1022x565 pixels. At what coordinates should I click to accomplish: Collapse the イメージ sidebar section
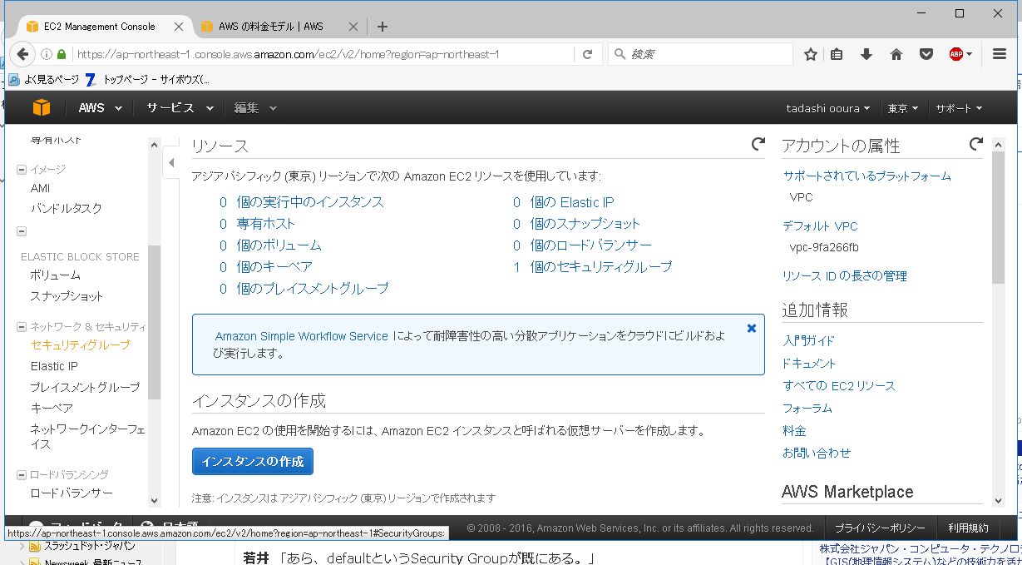click(x=22, y=170)
